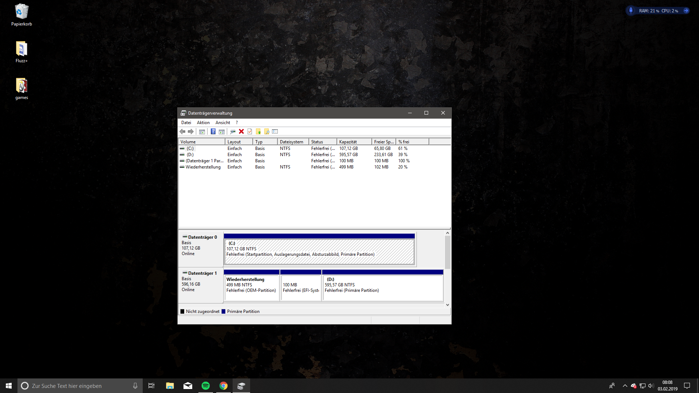Click the settings checklist toolbar icon

275,132
